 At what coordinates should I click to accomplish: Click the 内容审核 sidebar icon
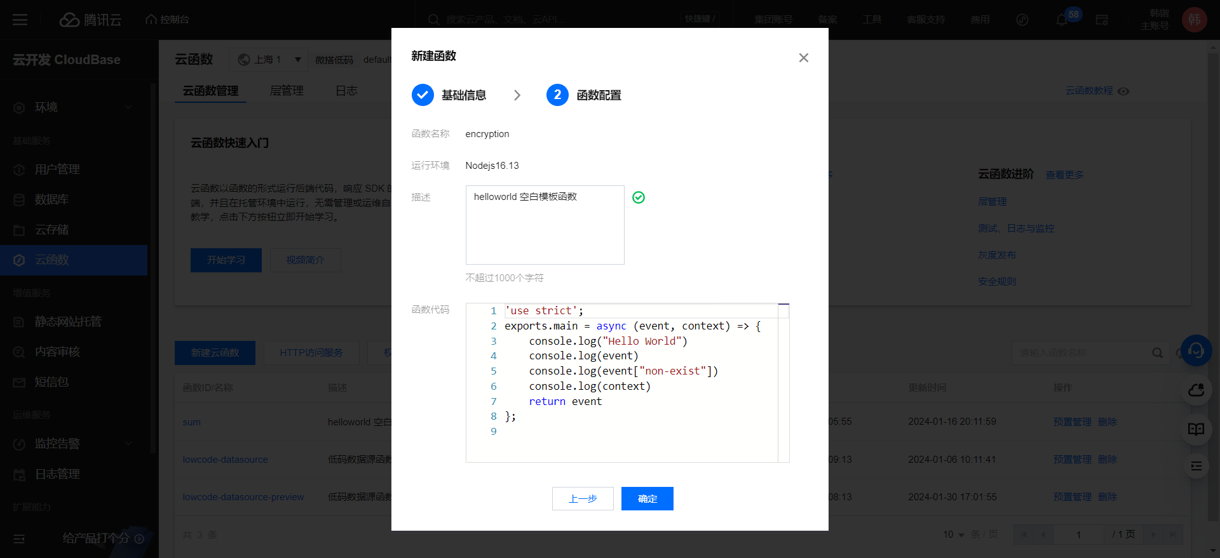point(19,352)
